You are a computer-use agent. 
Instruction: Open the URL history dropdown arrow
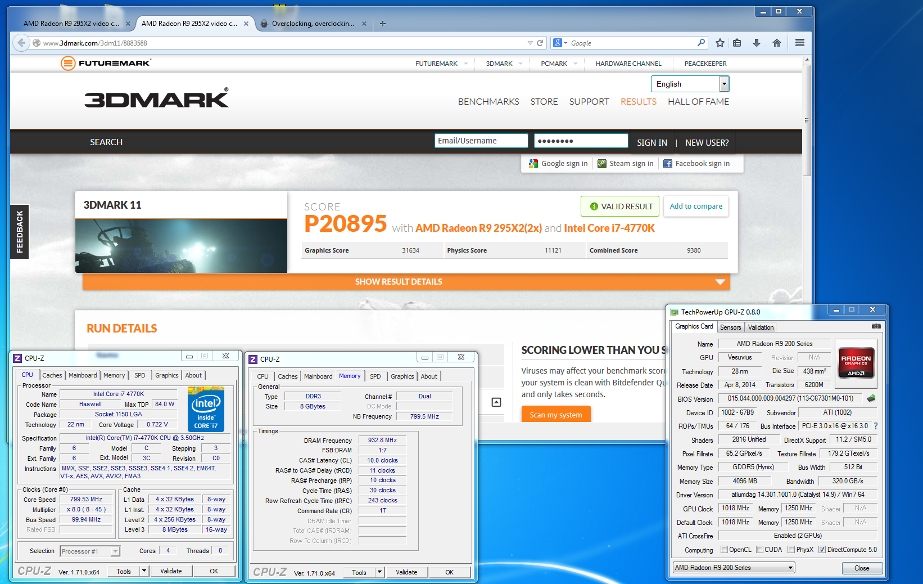click(x=530, y=43)
